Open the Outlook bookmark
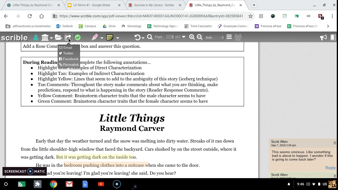This screenshot has width=338, height=190. point(64,26)
